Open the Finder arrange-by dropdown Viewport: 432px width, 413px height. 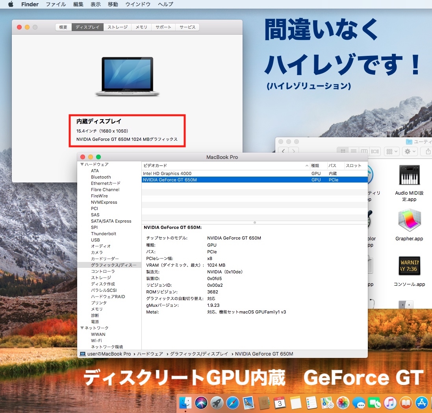[x=392, y=151]
